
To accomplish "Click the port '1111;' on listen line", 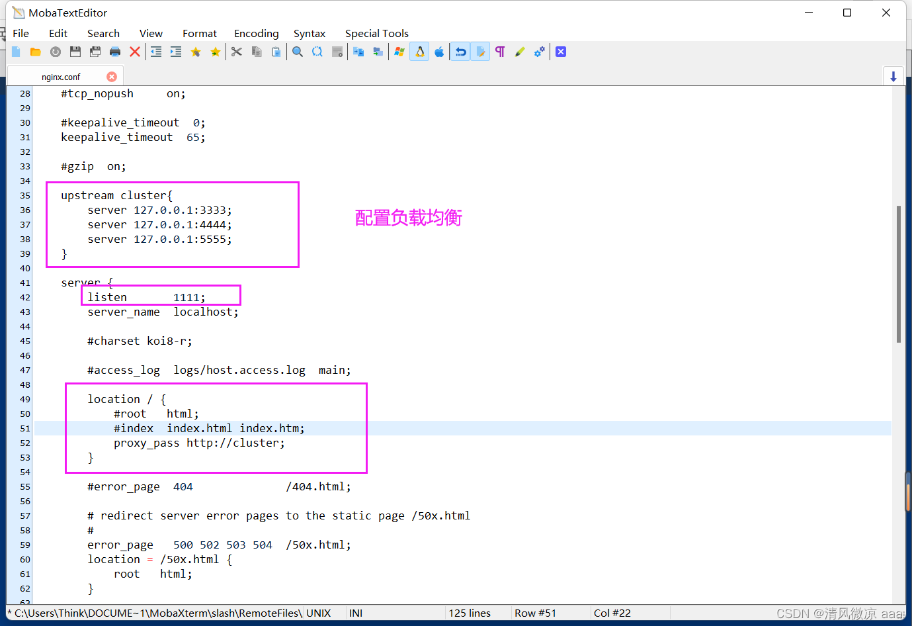I will click(x=190, y=297).
